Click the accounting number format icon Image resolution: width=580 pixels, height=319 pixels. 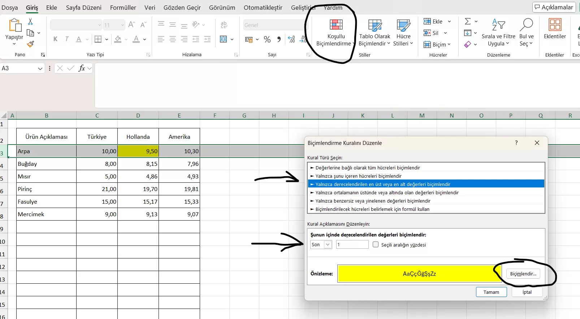tap(249, 40)
